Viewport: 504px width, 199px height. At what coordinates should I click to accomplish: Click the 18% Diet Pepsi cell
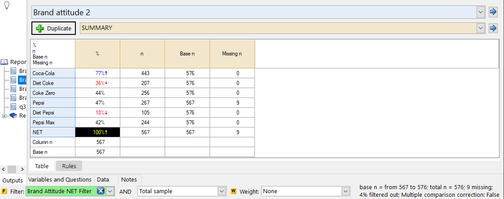(97, 113)
